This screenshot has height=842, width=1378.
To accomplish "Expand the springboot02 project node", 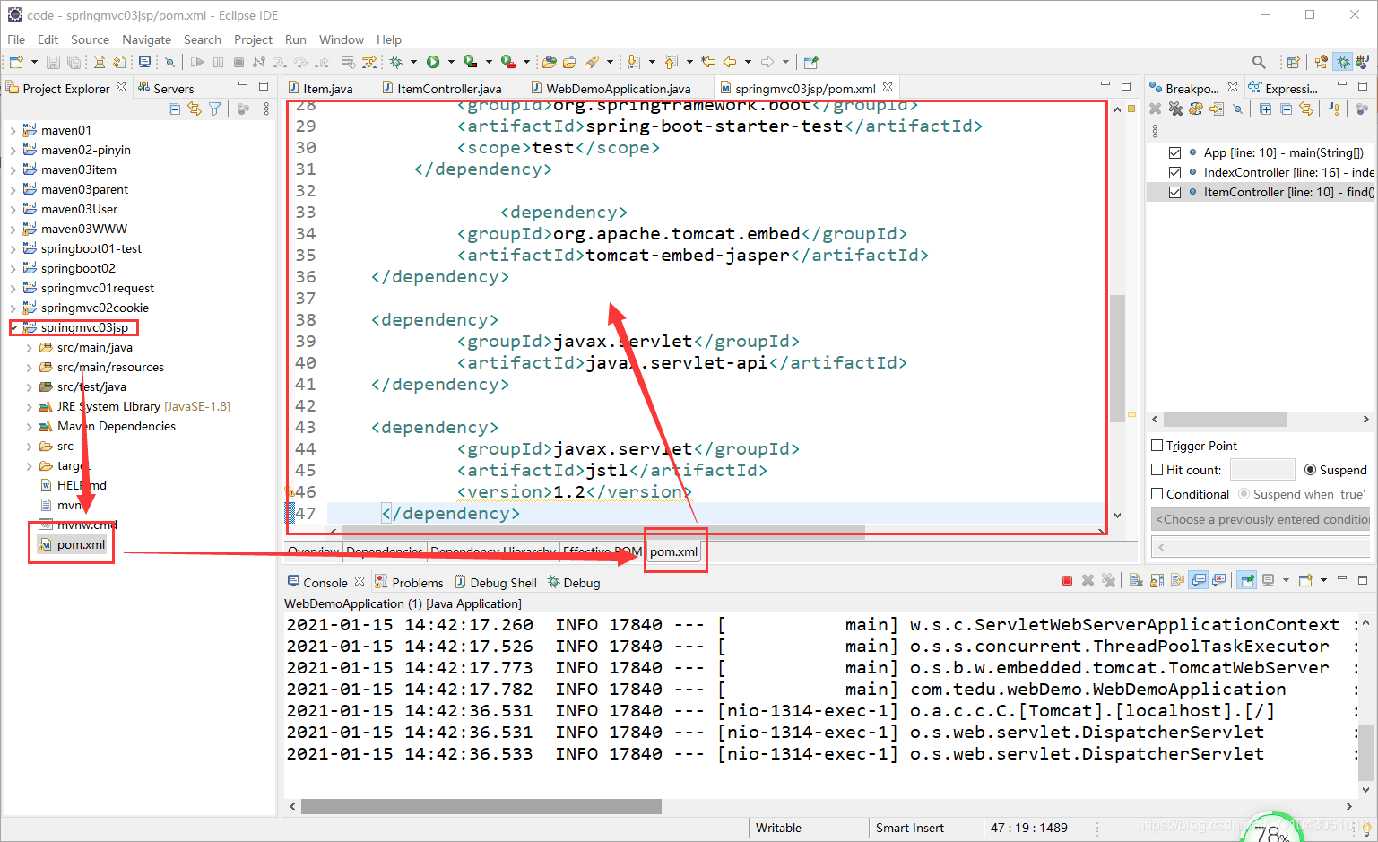I will click(x=13, y=268).
